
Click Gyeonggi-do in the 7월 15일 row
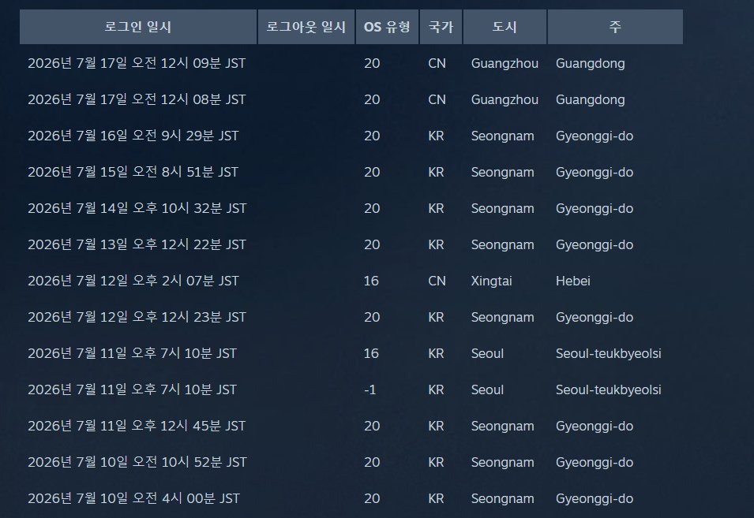pos(595,173)
